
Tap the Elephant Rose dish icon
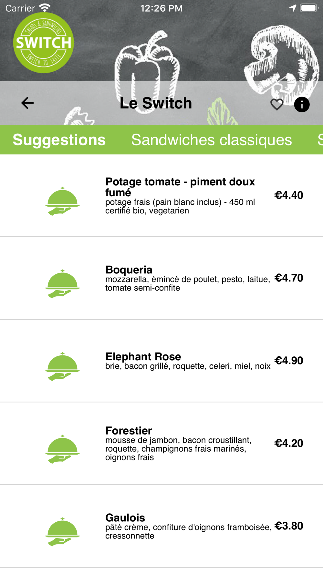click(x=62, y=366)
